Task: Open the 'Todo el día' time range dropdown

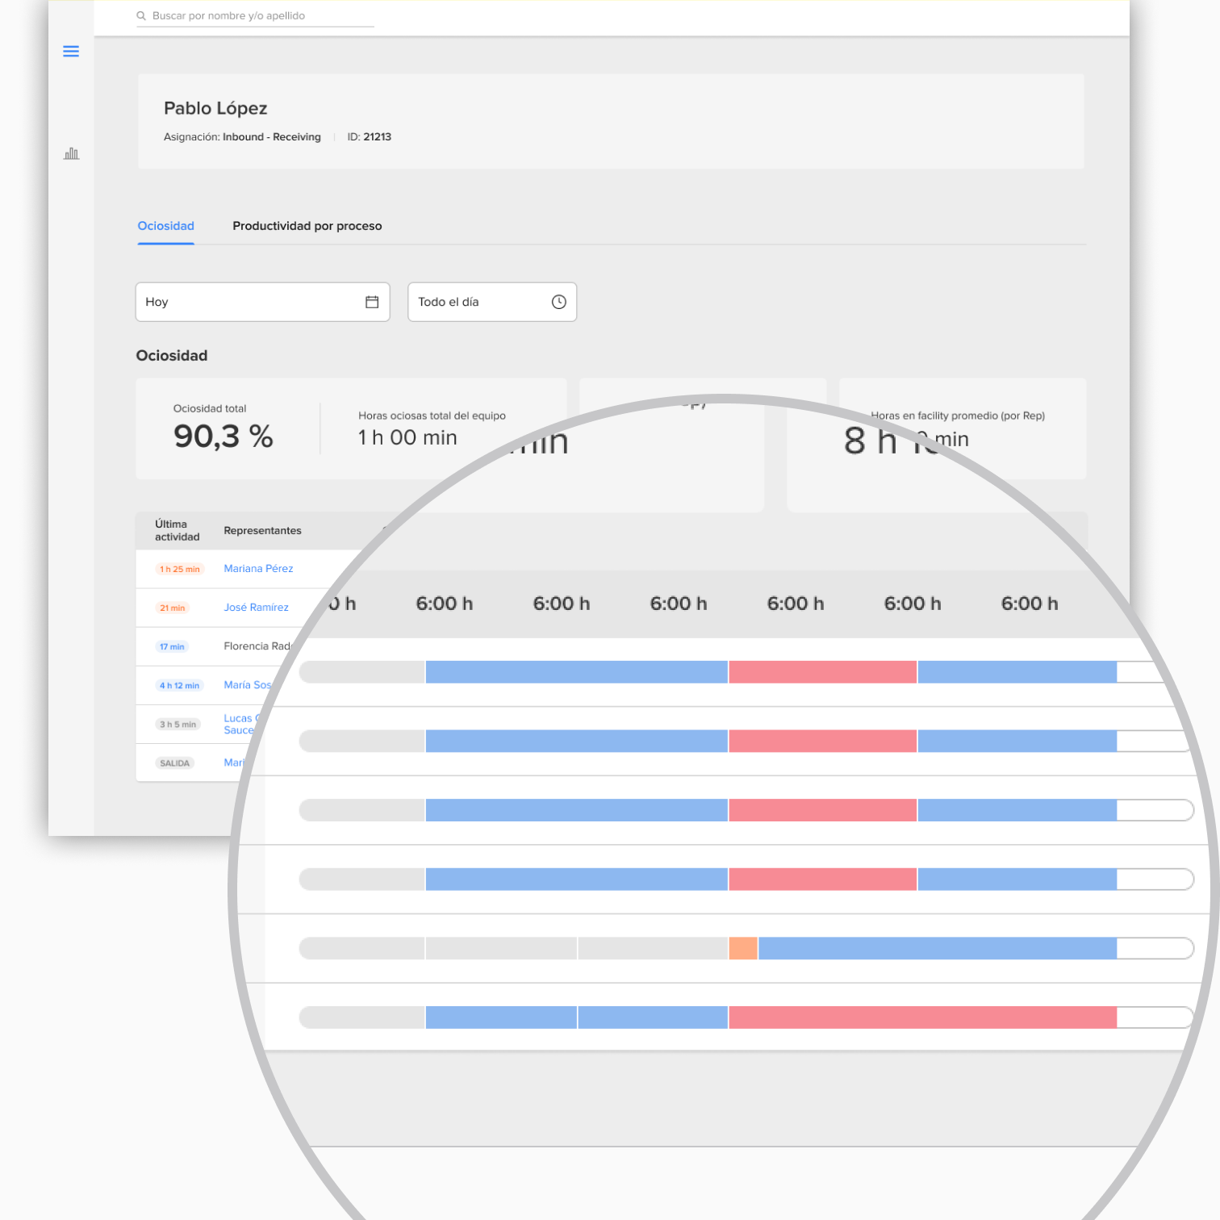Action: click(x=492, y=302)
